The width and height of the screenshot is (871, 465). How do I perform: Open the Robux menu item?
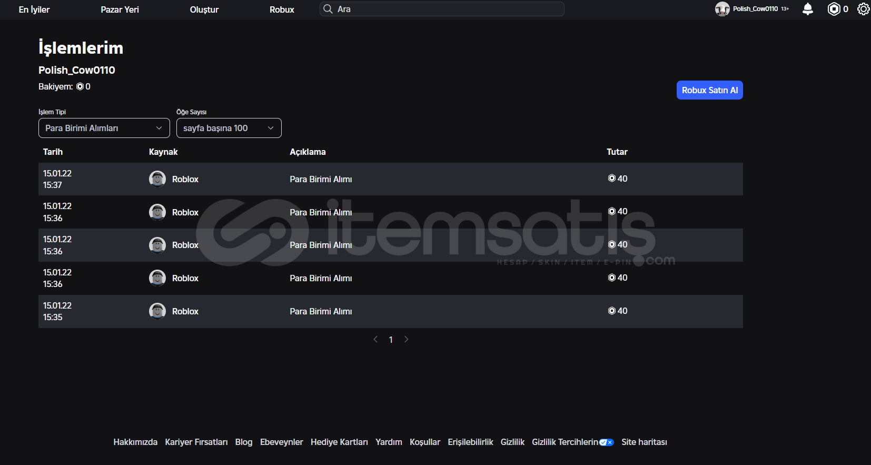tap(282, 9)
